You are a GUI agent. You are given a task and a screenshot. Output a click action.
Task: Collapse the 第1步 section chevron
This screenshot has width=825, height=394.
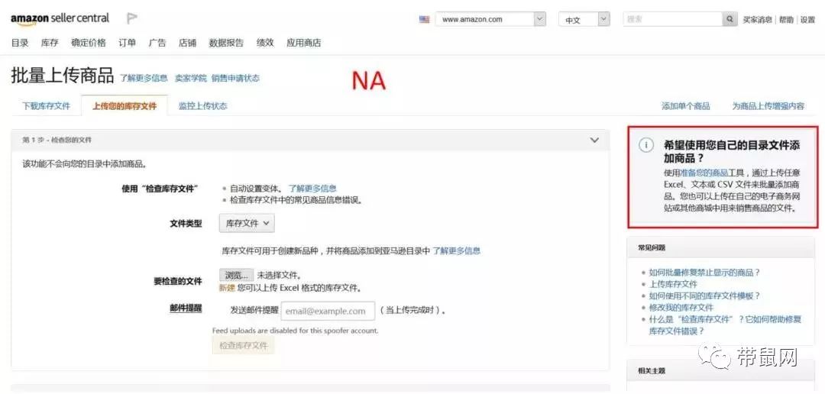click(594, 140)
